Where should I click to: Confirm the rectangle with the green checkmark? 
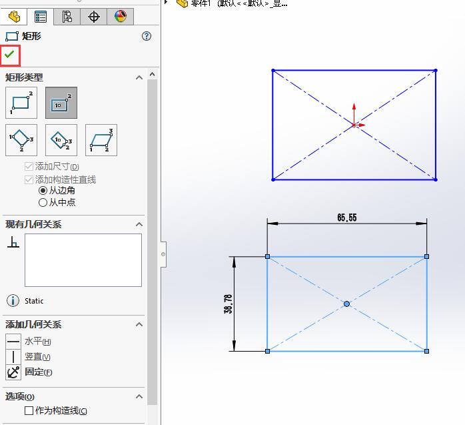pos(10,55)
